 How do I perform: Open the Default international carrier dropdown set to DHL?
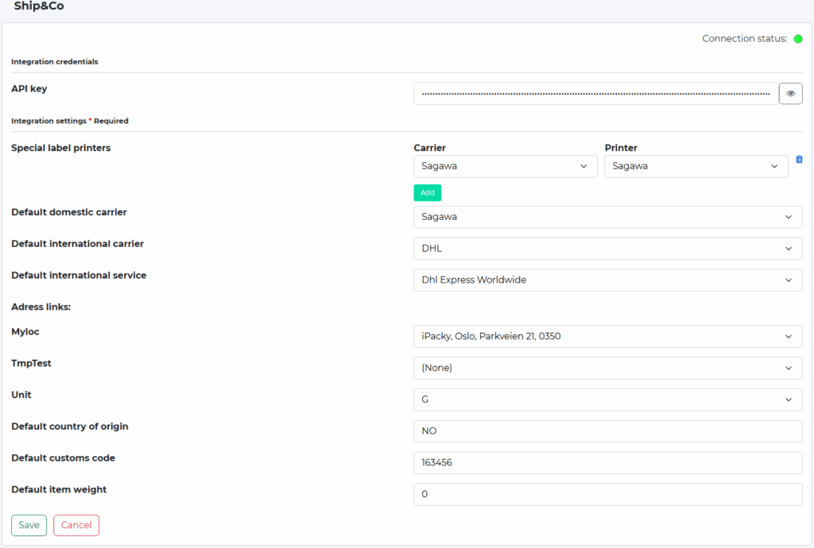click(607, 248)
